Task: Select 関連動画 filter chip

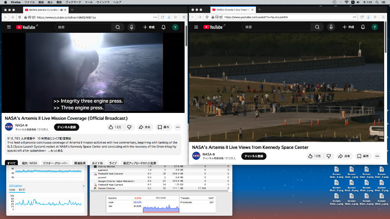Action: pos(80,163)
